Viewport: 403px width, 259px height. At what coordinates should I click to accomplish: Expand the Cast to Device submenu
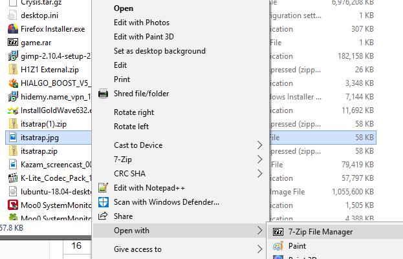coord(260,145)
